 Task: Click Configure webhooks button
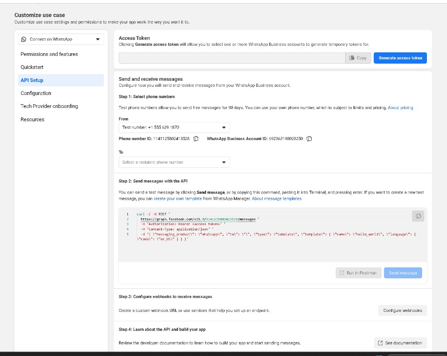pos(402,311)
